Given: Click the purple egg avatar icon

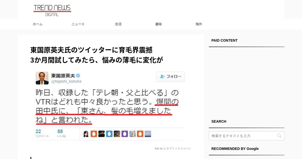Looking at the screenshot, I should coord(125,134).
